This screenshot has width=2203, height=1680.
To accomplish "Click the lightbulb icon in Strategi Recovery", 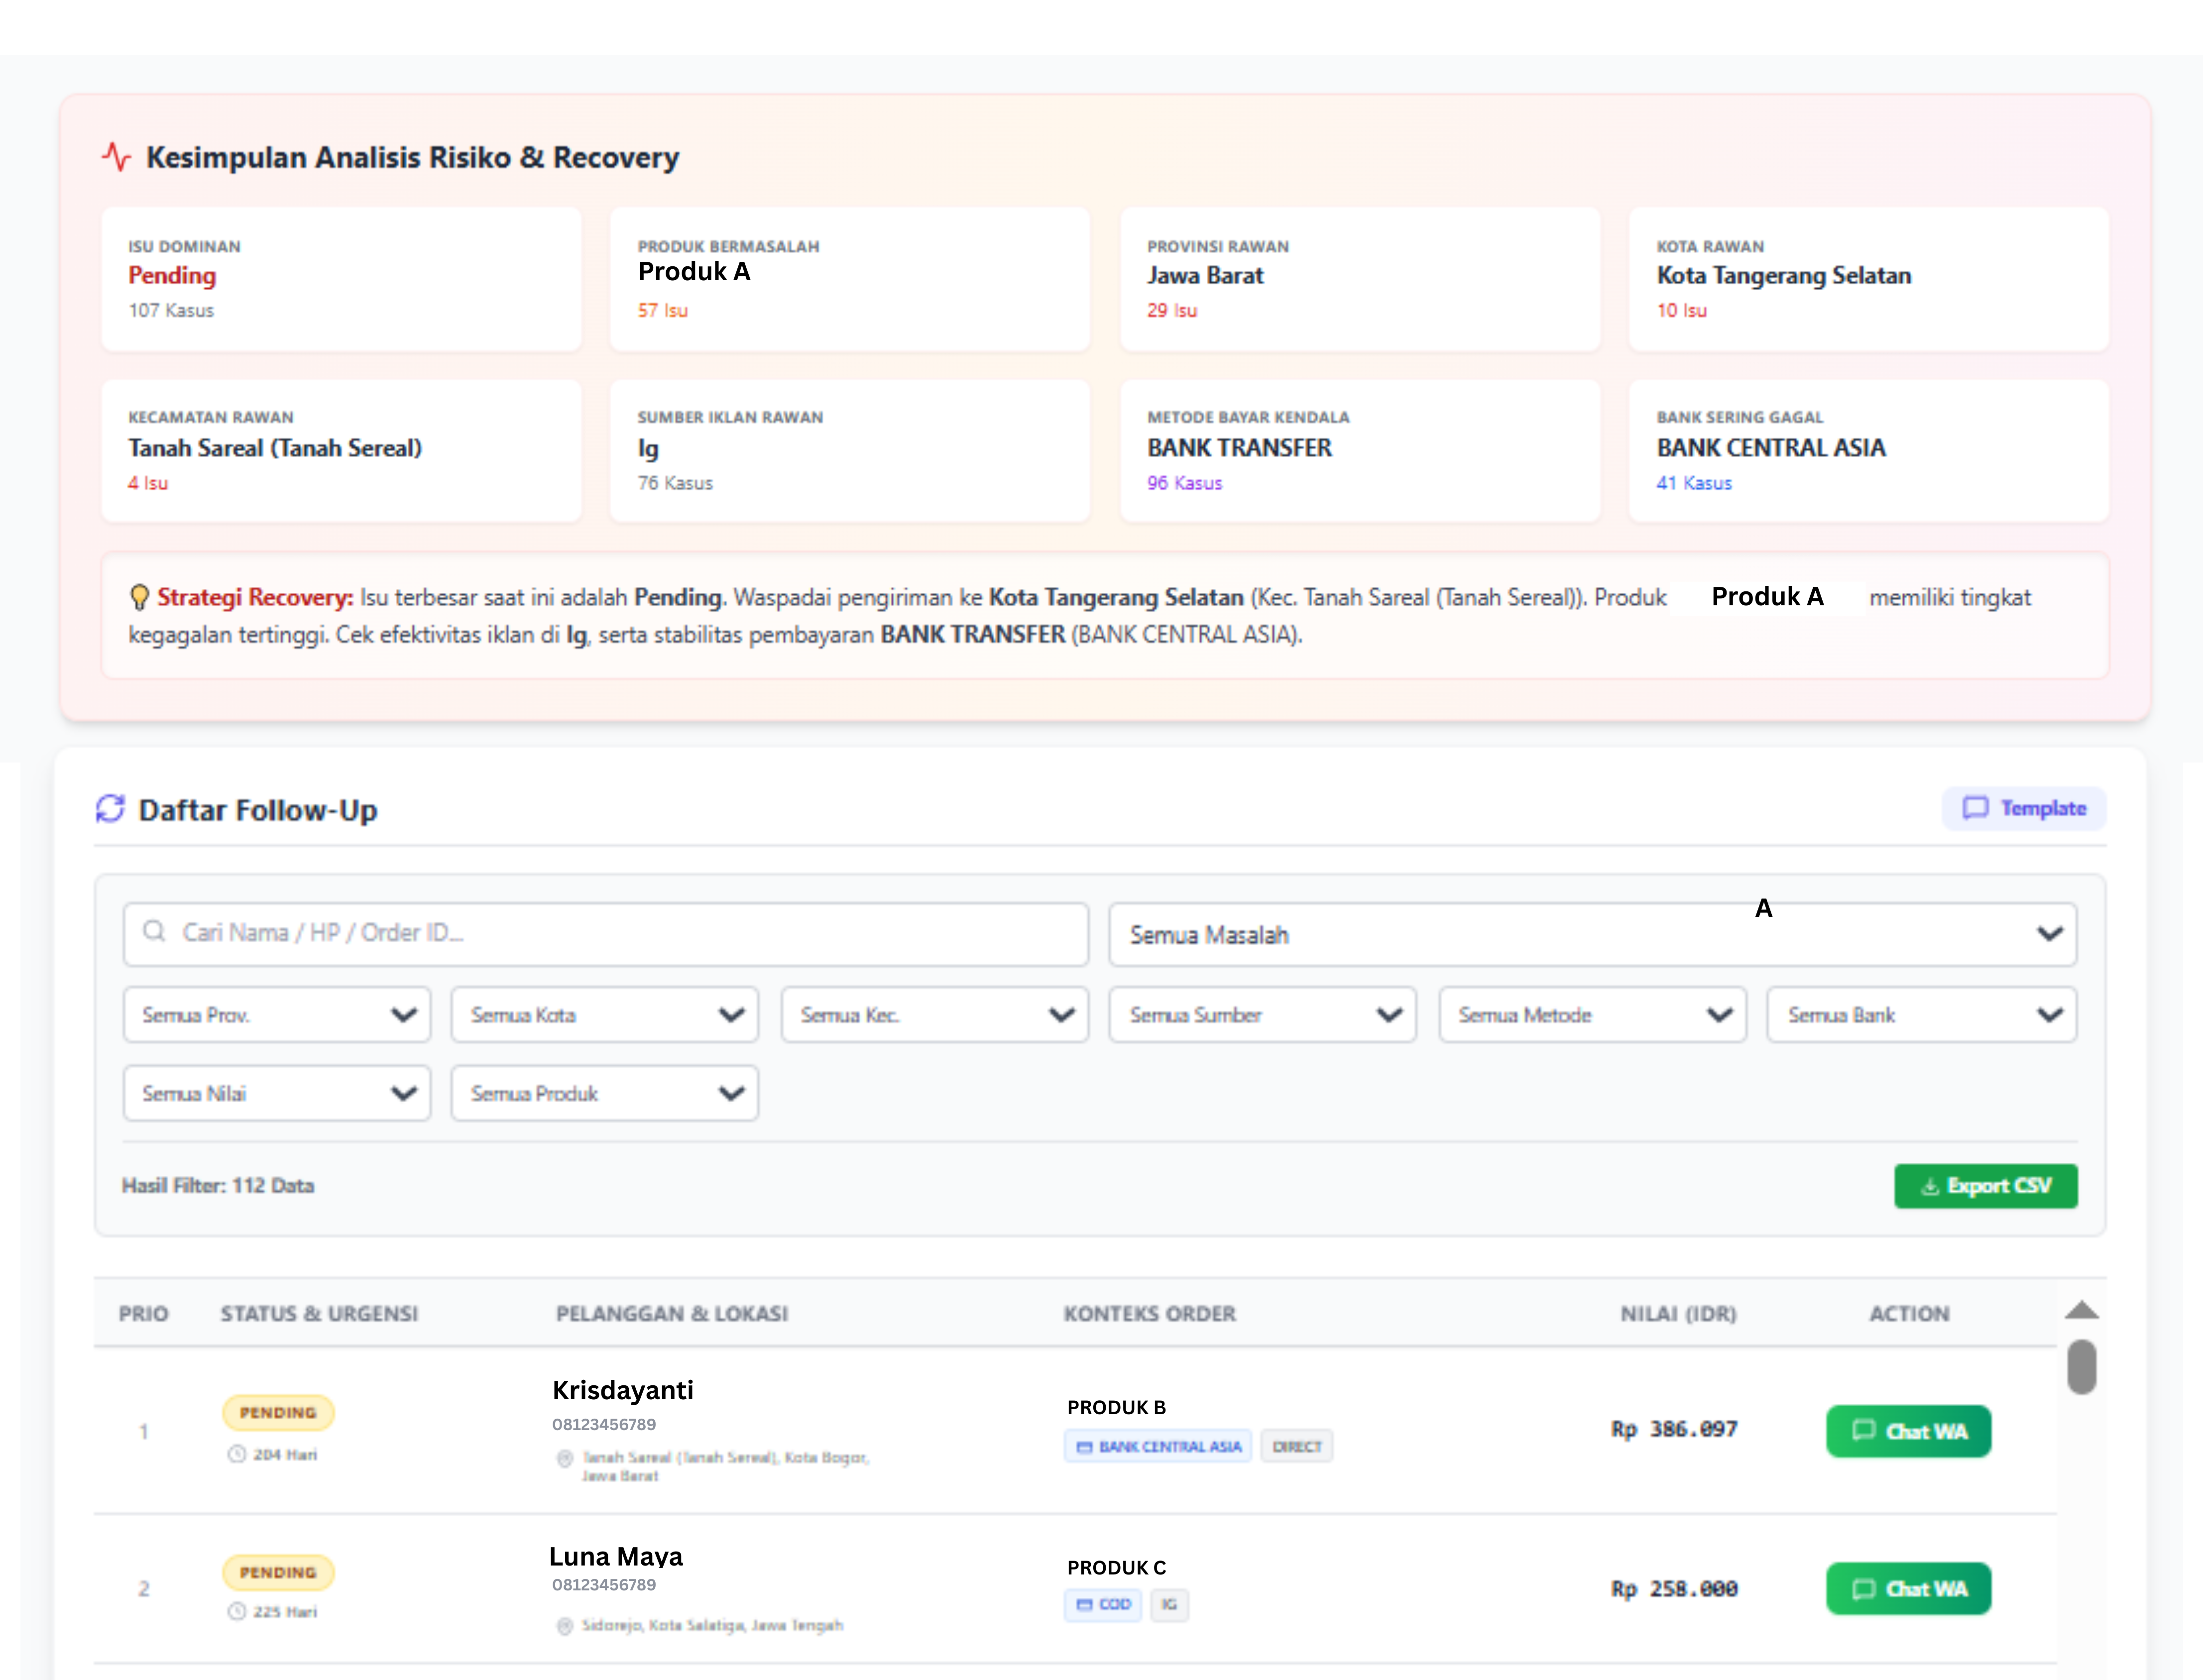I will pos(139,597).
